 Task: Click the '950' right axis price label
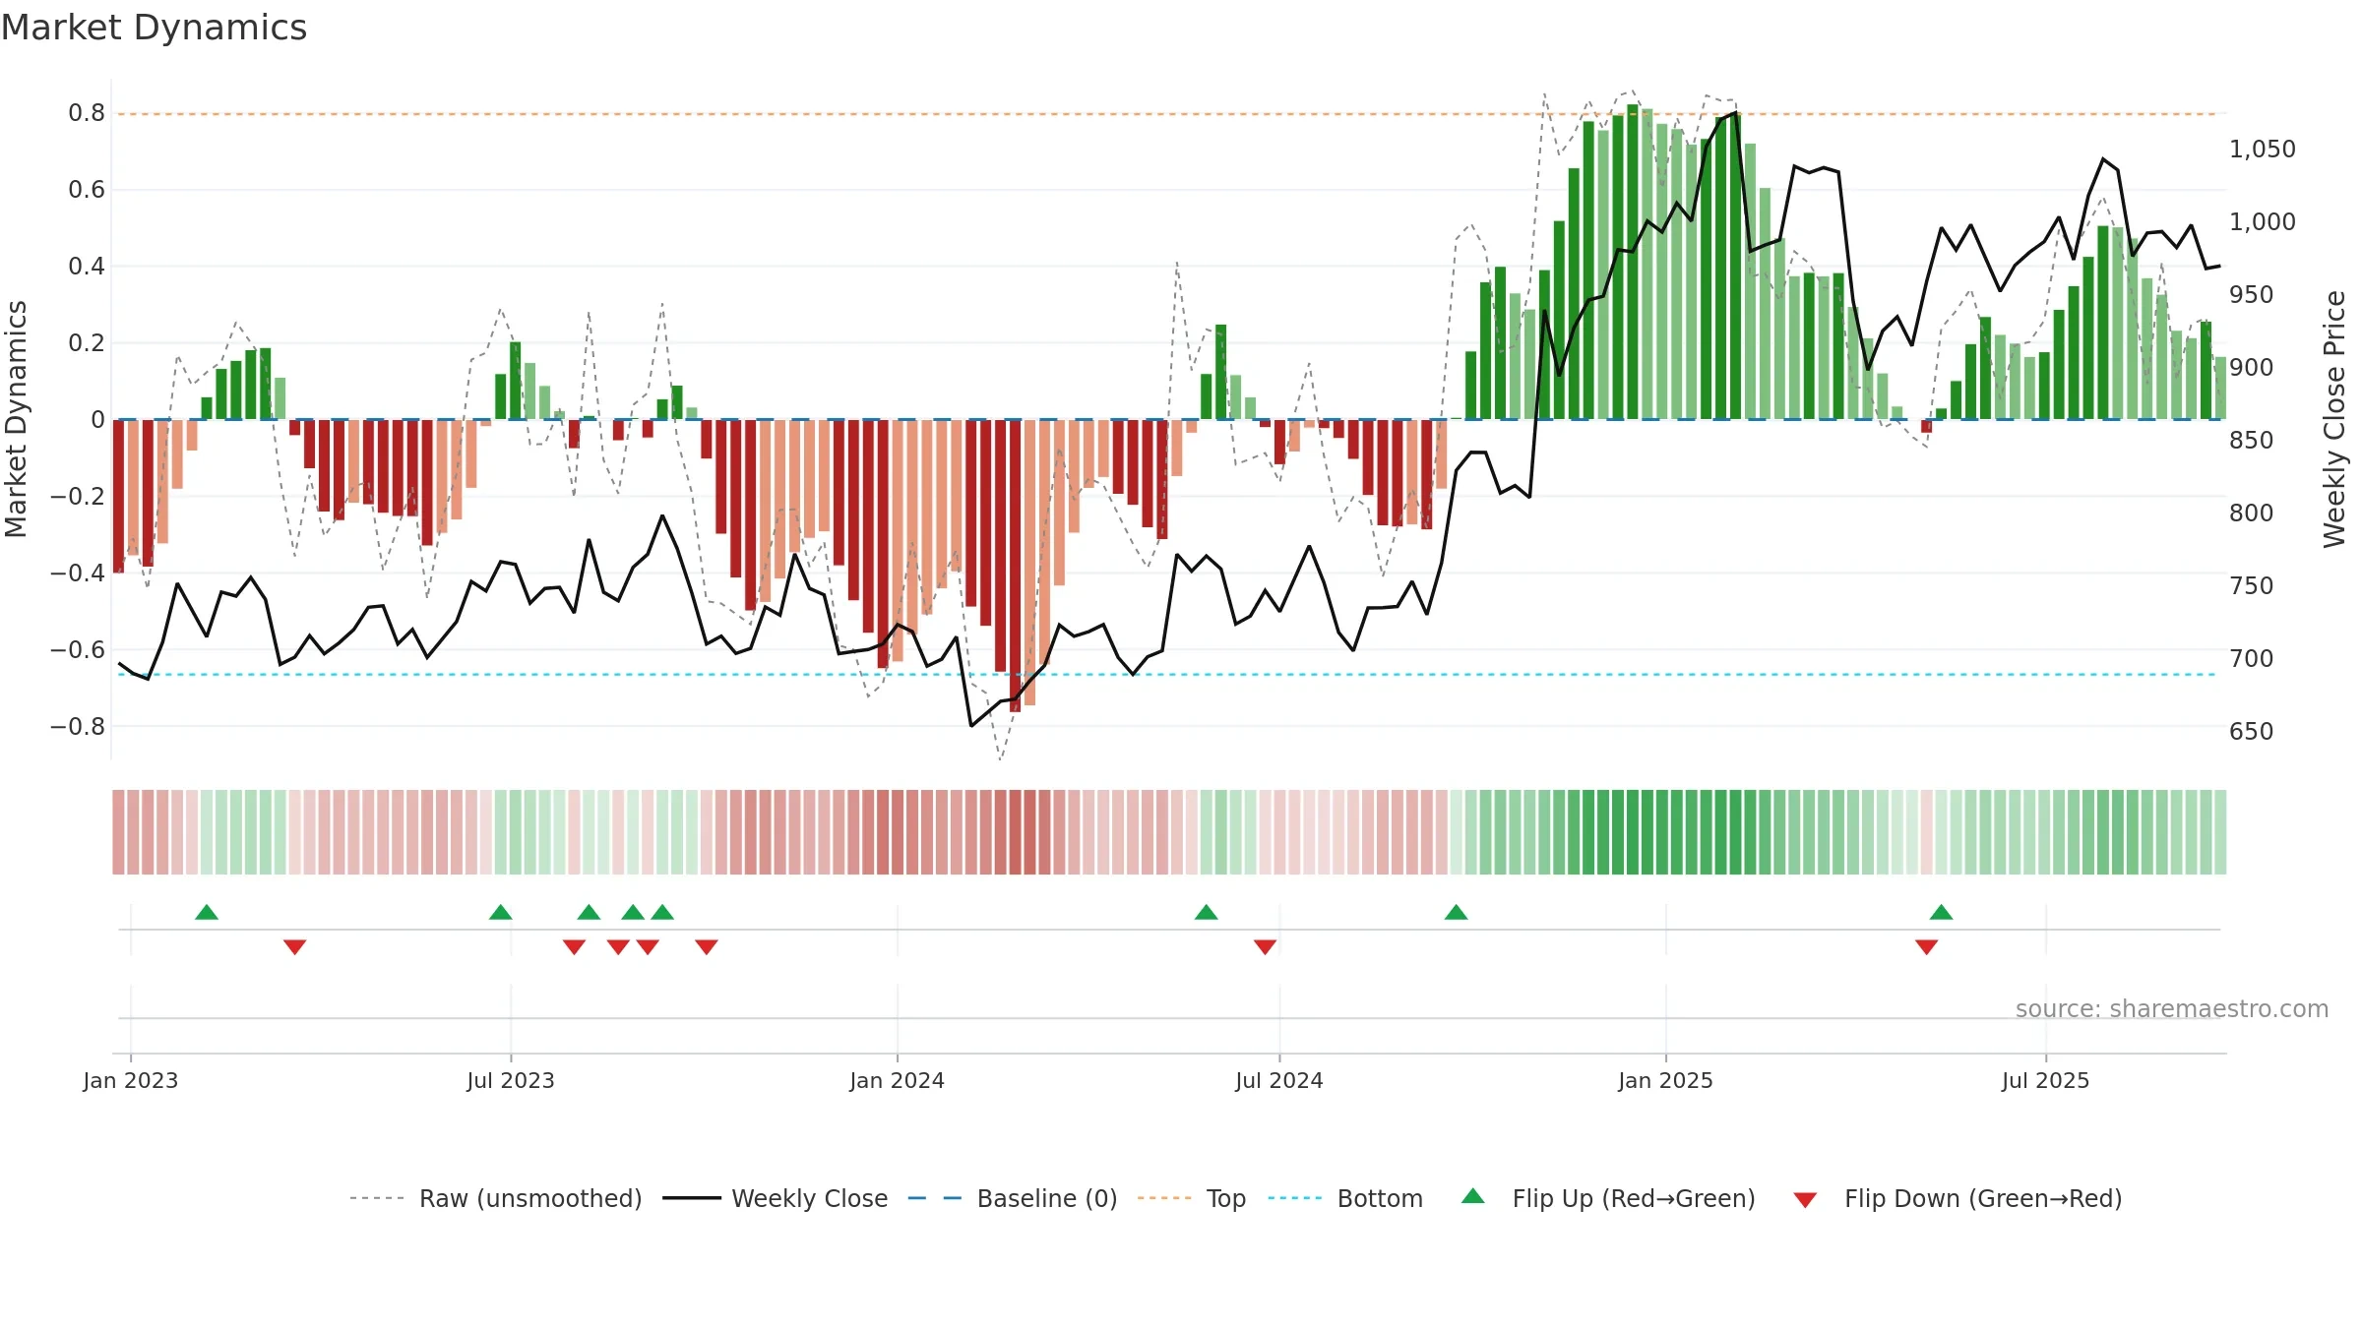tap(2252, 295)
